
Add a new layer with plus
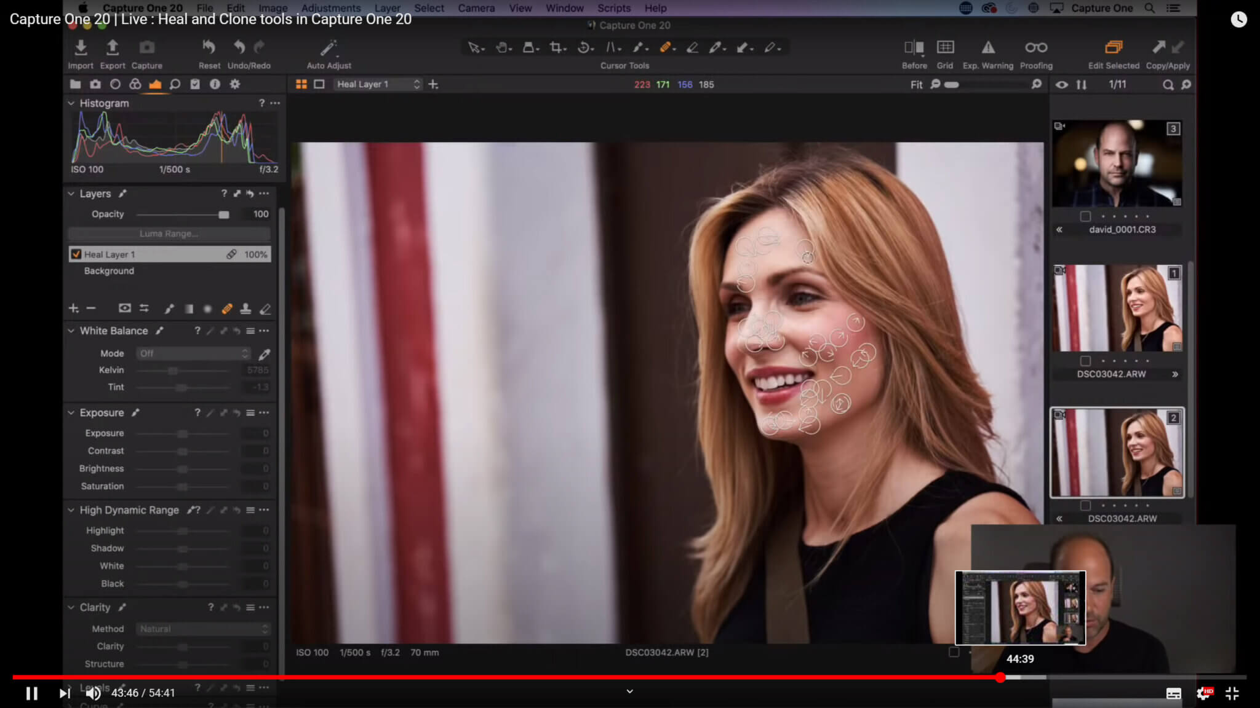74,308
